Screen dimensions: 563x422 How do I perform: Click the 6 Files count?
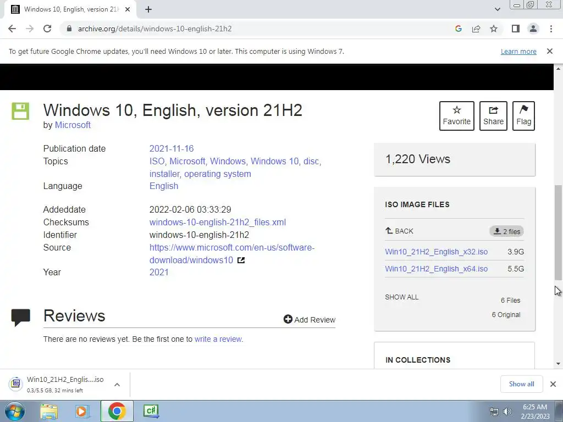pyautogui.click(x=511, y=301)
